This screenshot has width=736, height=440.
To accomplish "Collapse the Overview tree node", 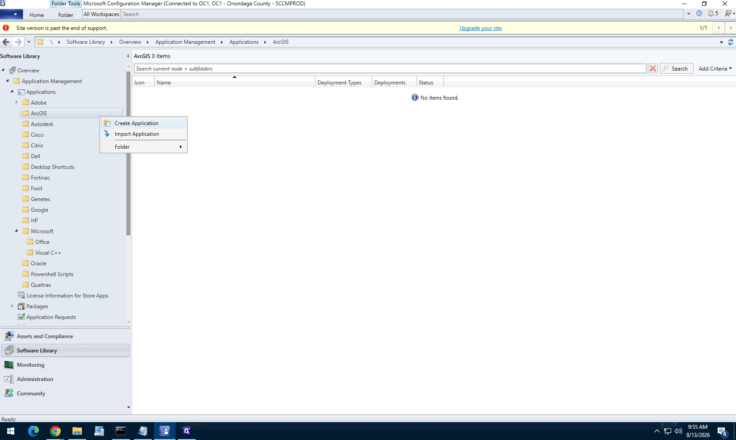I will tap(3, 70).
